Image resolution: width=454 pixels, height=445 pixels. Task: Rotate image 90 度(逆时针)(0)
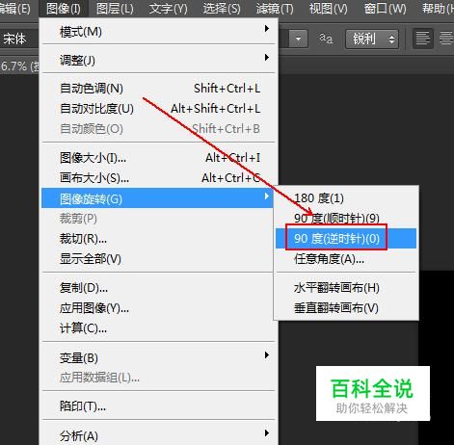point(346,239)
